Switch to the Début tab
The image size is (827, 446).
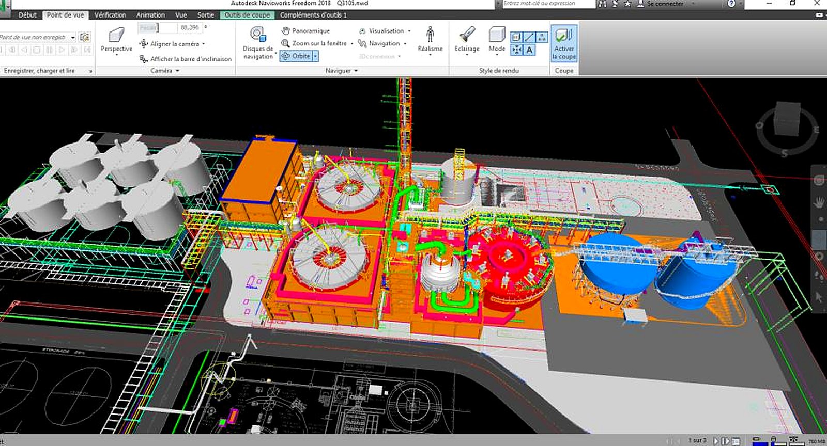27,15
